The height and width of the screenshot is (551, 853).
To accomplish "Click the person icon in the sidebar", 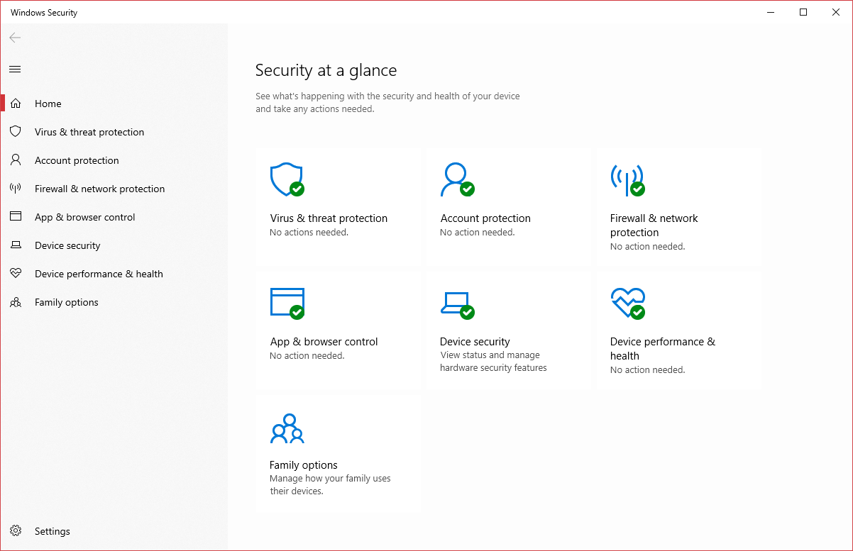I will (x=16, y=160).
